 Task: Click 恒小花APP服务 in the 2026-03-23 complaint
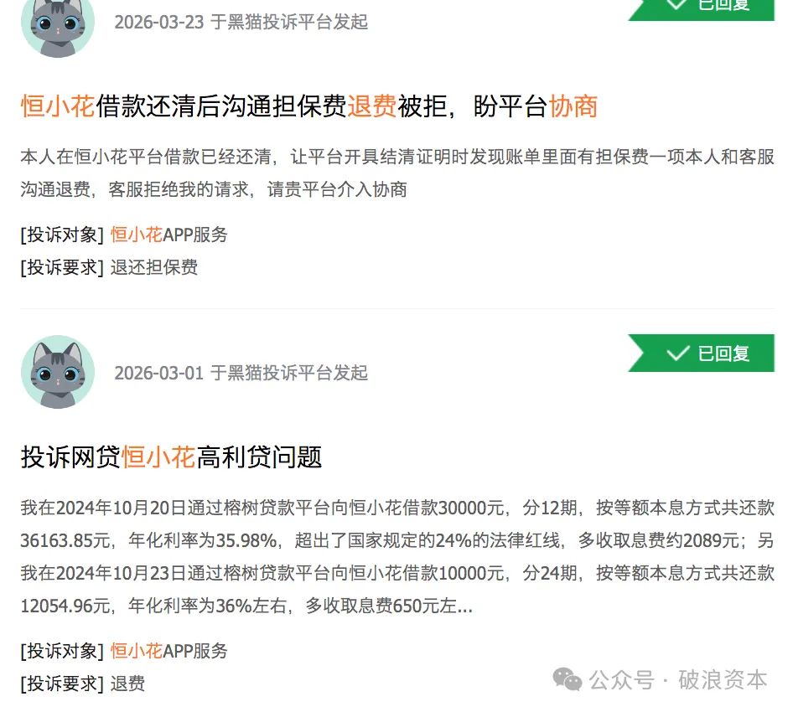point(169,235)
